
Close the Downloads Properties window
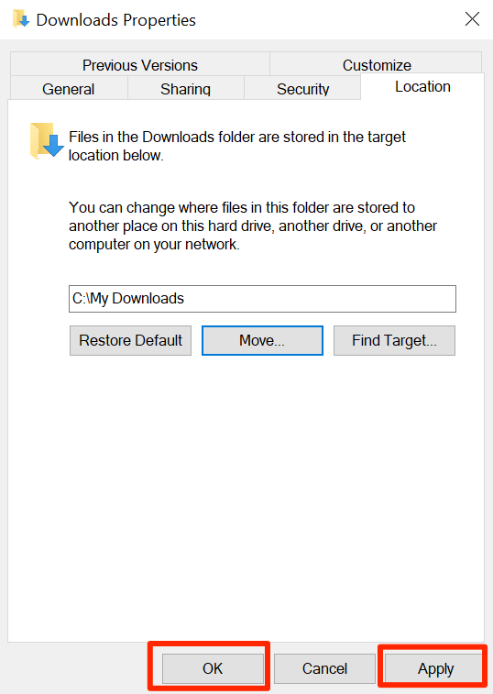point(472,19)
